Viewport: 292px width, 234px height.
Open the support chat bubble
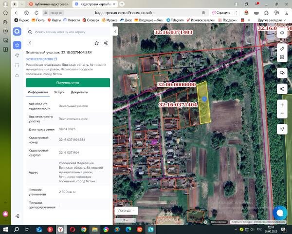tap(280, 213)
